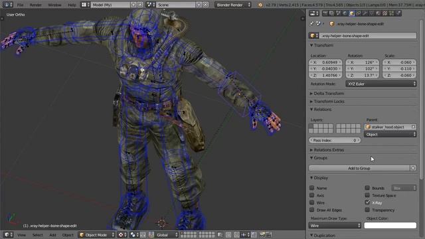This screenshot has width=425, height=239.
Task: Enable the Wire display checkbox
Action: (x=311, y=202)
